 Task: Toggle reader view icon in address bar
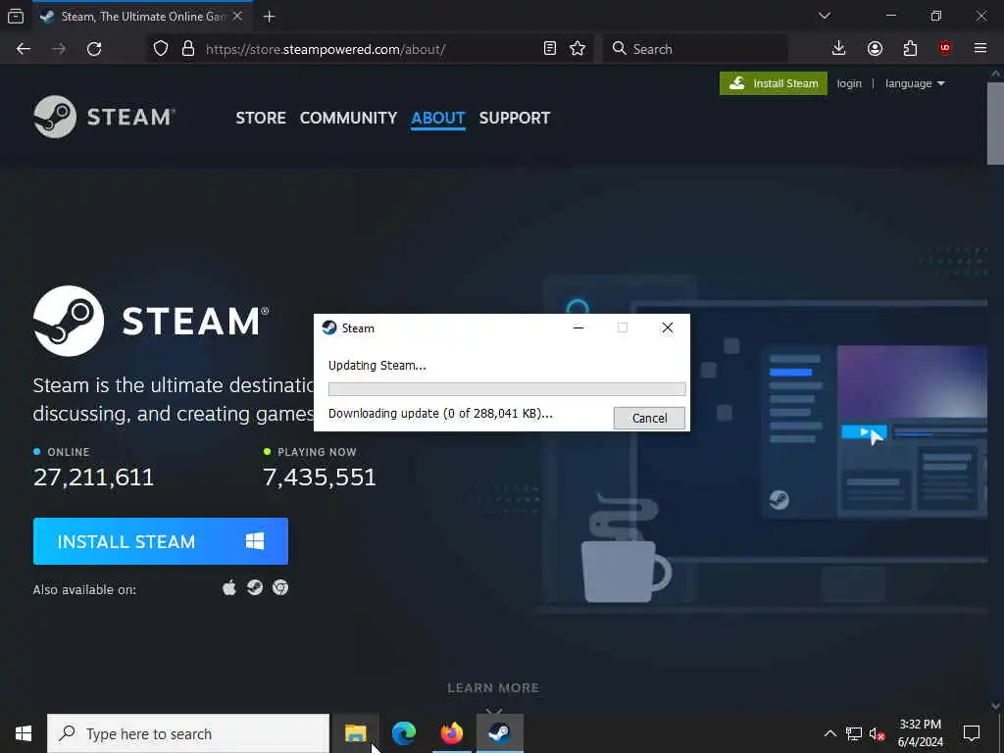549,49
